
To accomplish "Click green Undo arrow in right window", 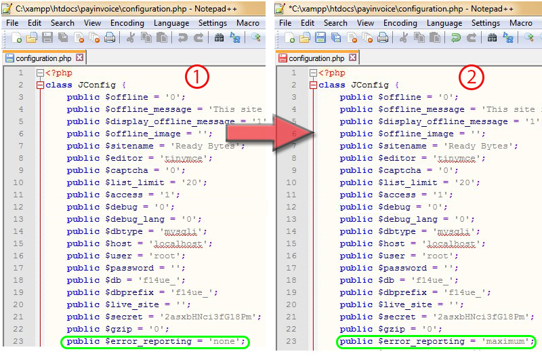I will click(x=455, y=37).
